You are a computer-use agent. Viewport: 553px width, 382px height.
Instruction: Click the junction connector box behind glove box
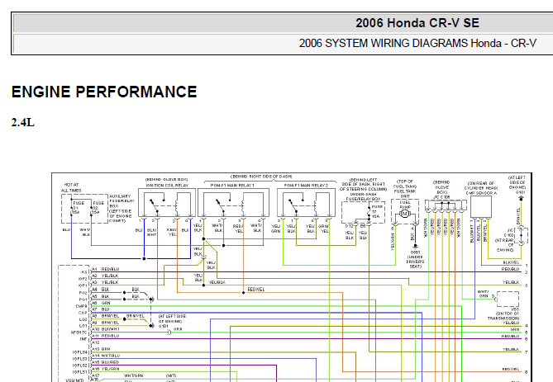(446, 205)
